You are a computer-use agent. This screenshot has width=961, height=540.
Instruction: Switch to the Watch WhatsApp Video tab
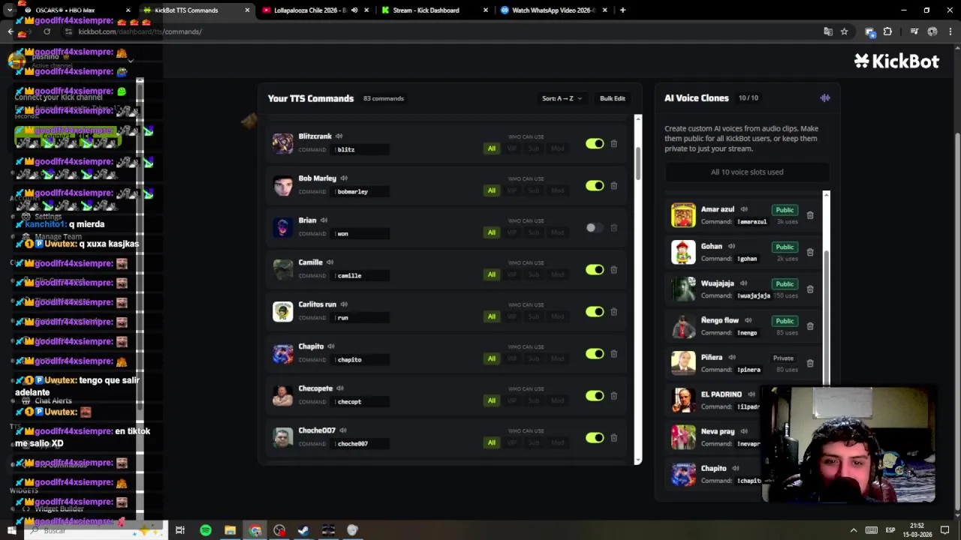click(x=553, y=10)
